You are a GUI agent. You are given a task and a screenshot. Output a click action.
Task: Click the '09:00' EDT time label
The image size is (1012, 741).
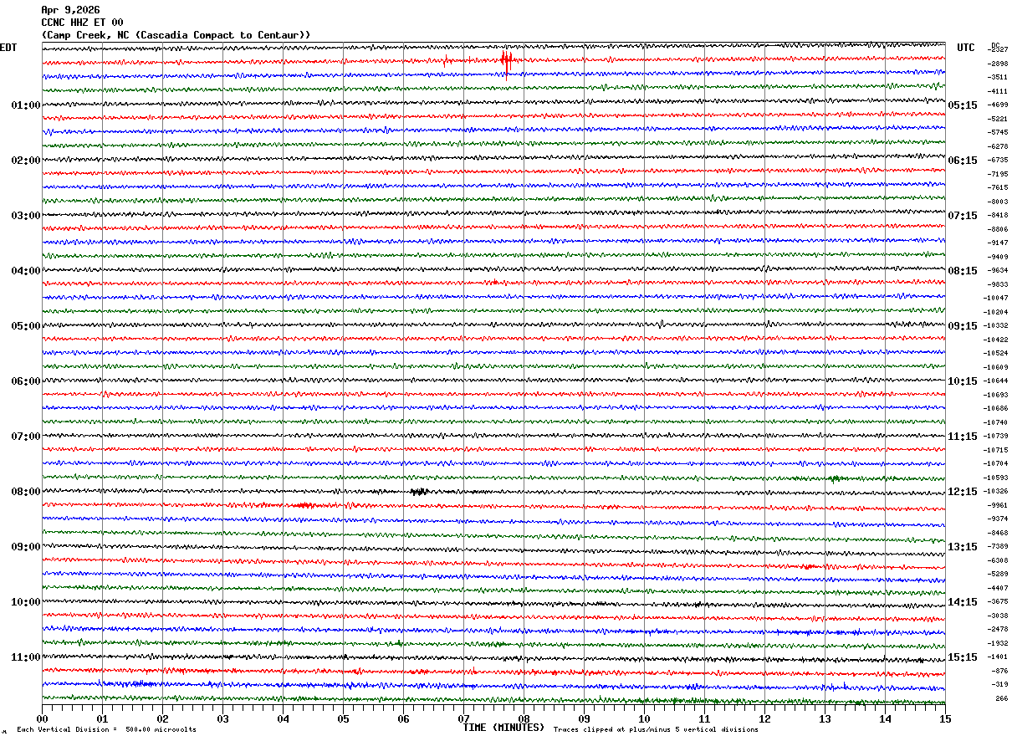(26, 547)
